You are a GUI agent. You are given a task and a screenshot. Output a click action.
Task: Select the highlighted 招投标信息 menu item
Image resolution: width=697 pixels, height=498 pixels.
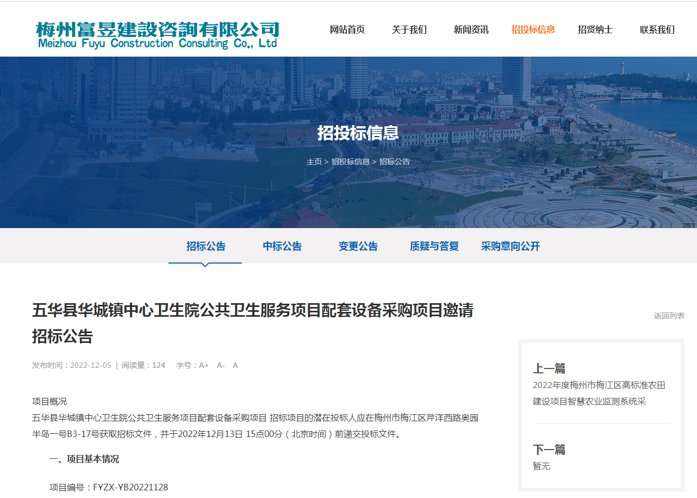(x=533, y=30)
